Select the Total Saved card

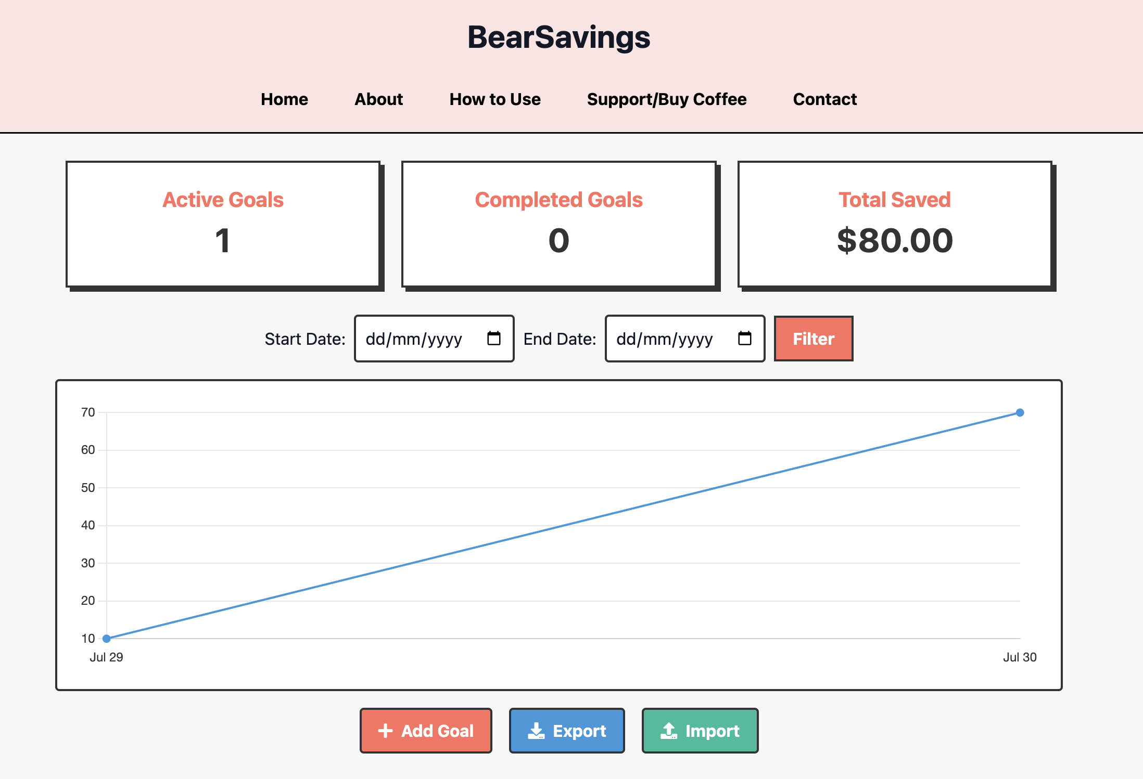coord(895,224)
